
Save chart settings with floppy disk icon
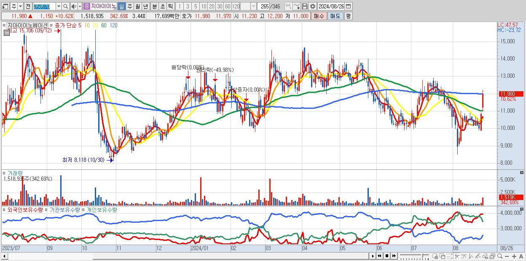[x=305, y=6]
